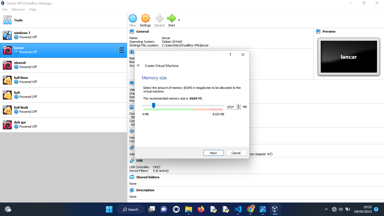Open Visual Studio Code from taskbar
The height and width of the screenshot is (216, 384).
click(x=238, y=209)
